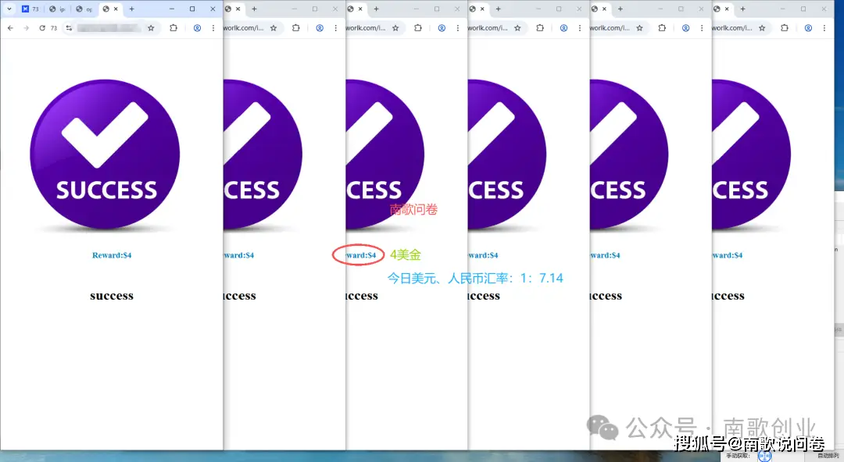This screenshot has width=844, height=462.
Task: Open Extensions puzzle icon in leftmost window
Action: tap(173, 28)
